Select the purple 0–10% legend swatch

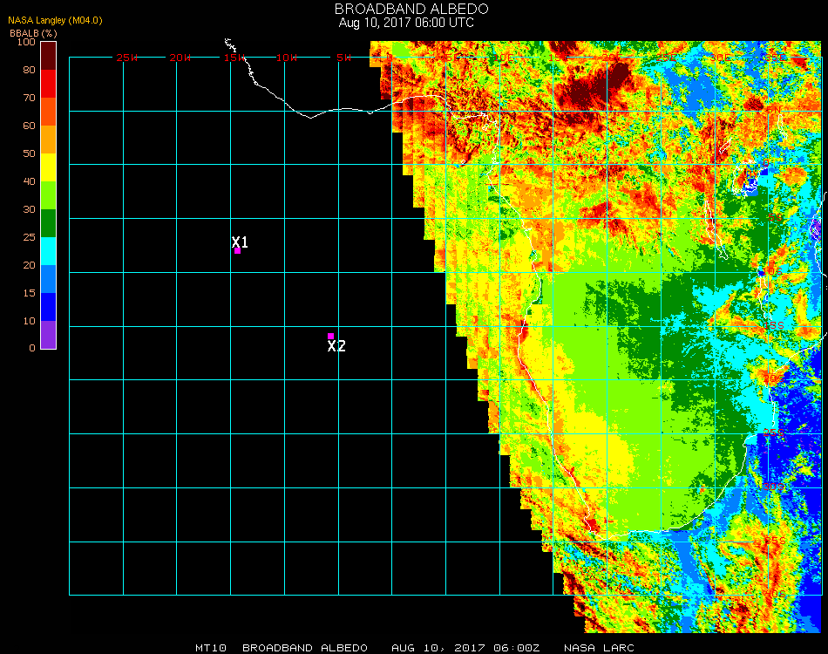tap(49, 335)
